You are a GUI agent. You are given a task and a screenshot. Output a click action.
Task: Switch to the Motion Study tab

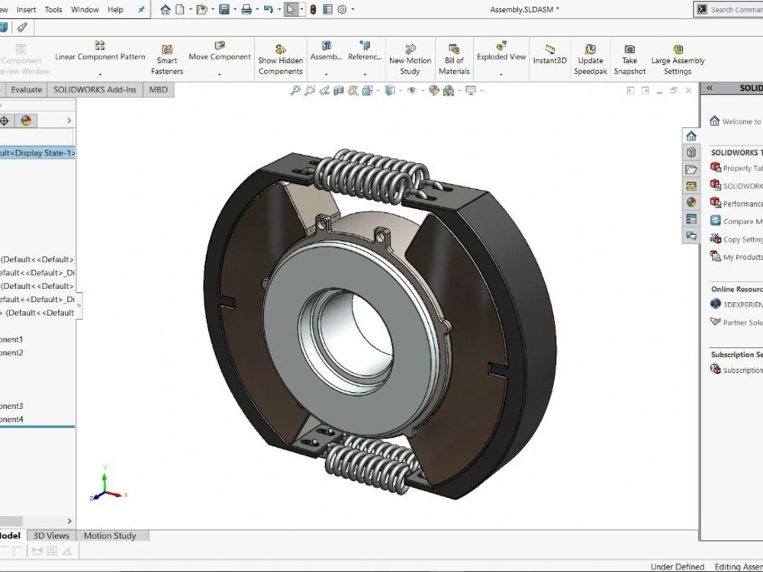(112, 535)
